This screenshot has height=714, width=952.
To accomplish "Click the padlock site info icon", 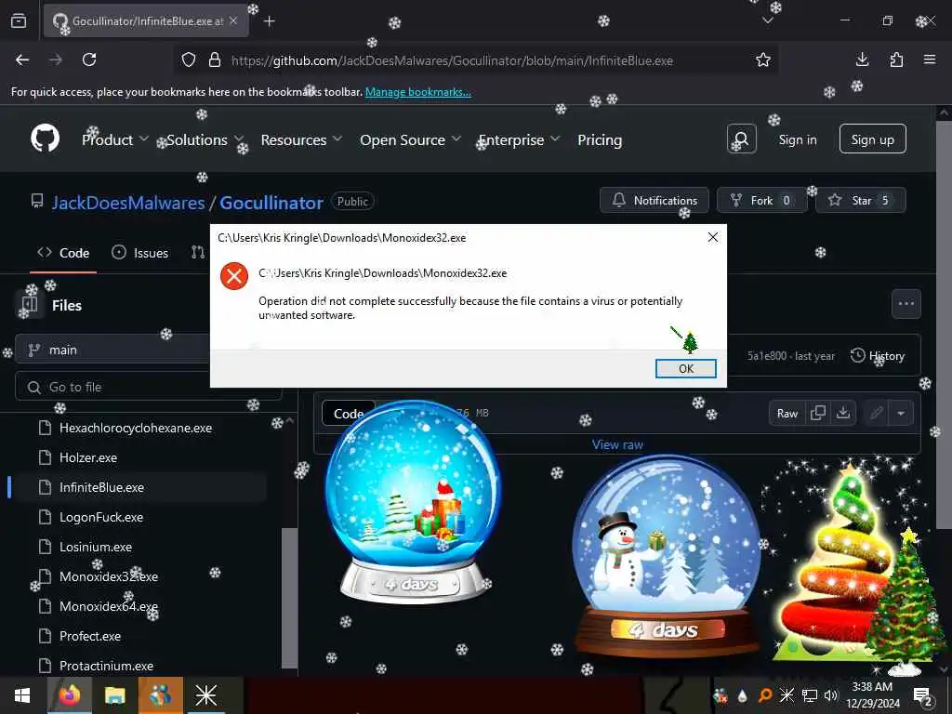I will tap(215, 59).
